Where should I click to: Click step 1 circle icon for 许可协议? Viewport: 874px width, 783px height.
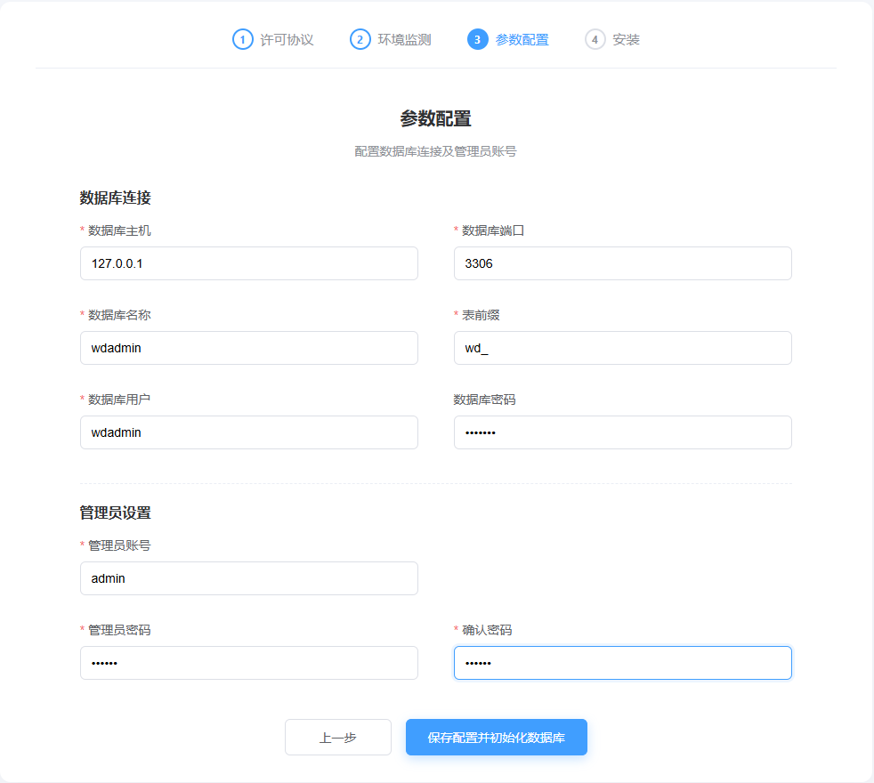pyautogui.click(x=242, y=39)
